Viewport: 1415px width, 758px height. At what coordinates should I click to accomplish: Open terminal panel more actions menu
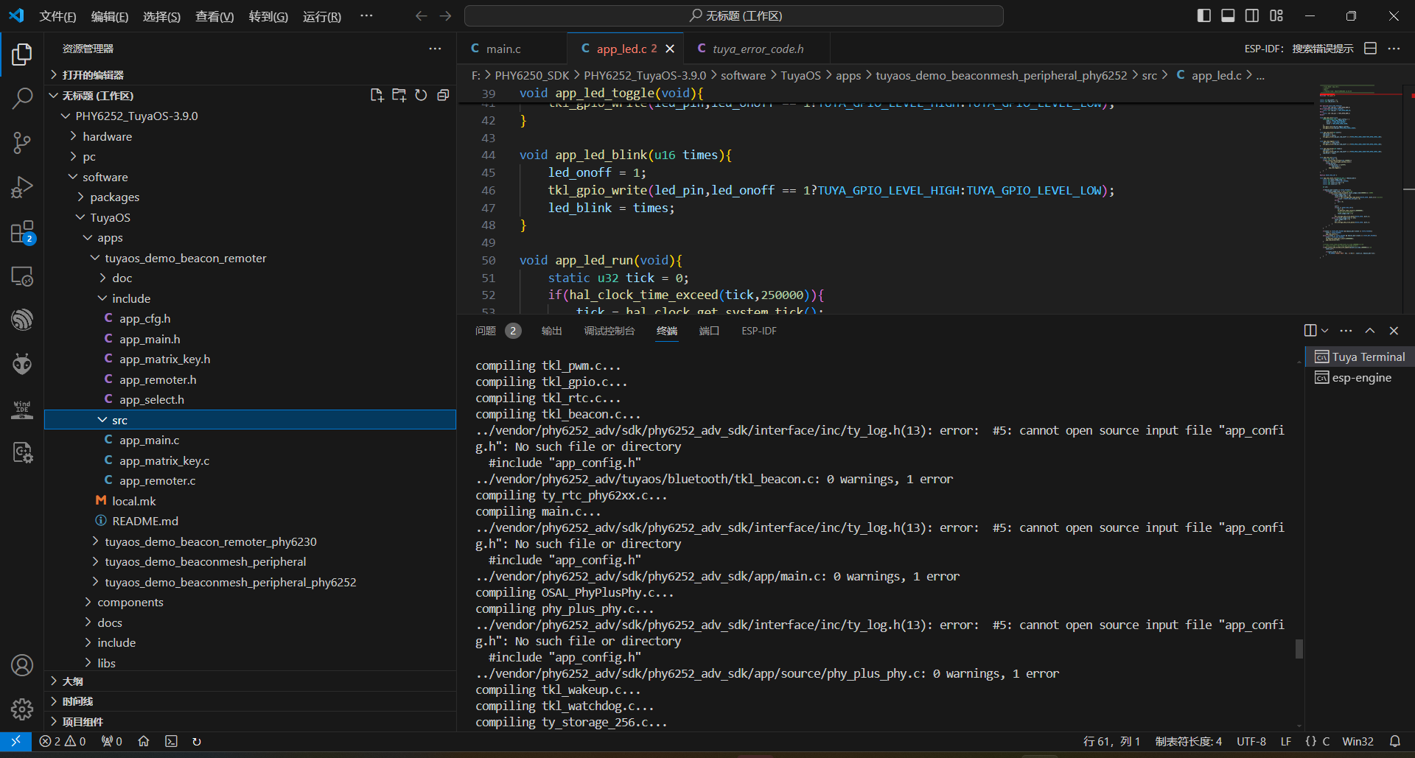click(x=1346, y=331)
